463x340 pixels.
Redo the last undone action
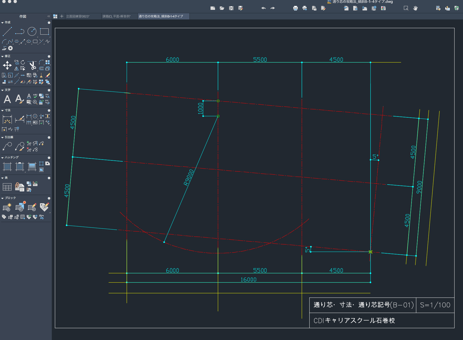pos(273,8)
